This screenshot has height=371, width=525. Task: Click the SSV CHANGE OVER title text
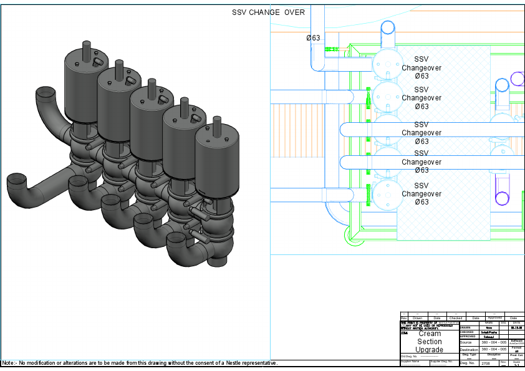pos(268,12)
